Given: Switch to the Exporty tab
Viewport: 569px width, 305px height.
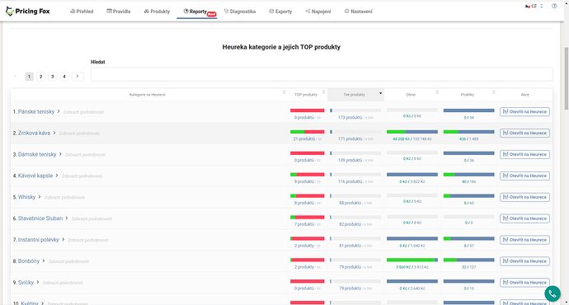Looking at the screenshot, I should point(280,12).
